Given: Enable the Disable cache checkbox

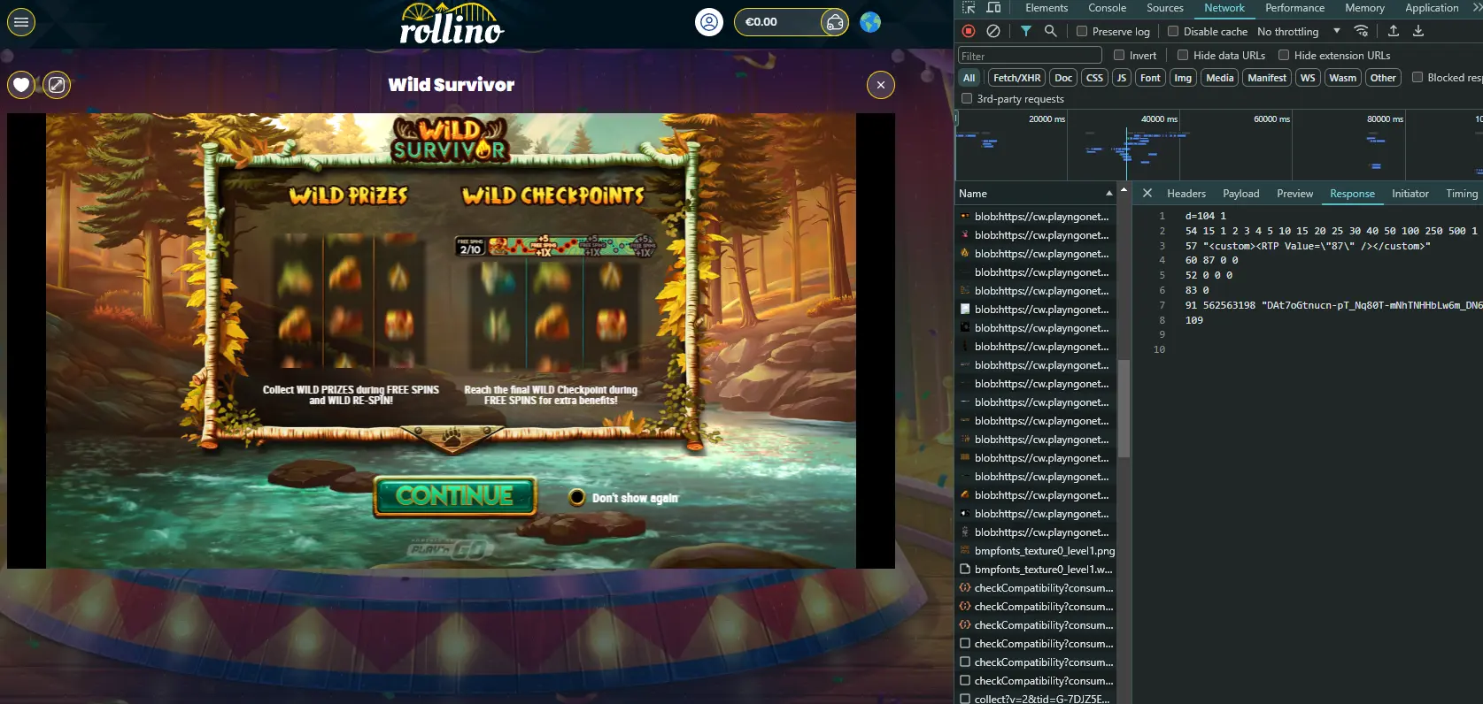Looking at the screenshot, I should click(1173, 31).
